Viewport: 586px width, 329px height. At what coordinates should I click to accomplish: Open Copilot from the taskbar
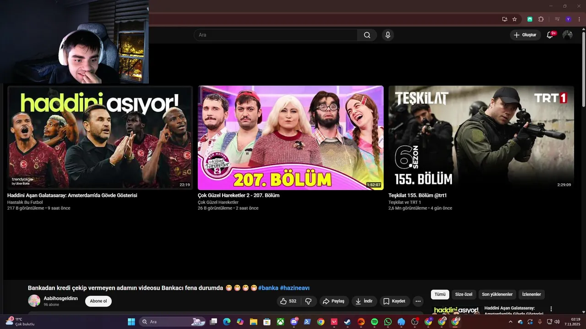(240, 322)
